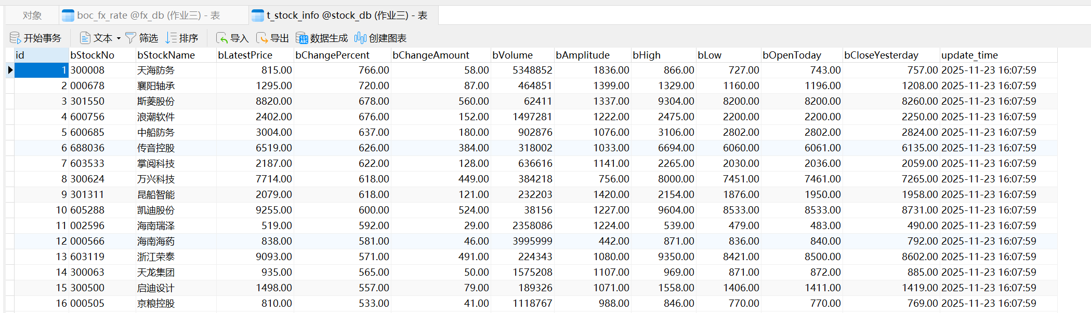
Task: Select the stock number cell 603533
Action: coord(102,163)
